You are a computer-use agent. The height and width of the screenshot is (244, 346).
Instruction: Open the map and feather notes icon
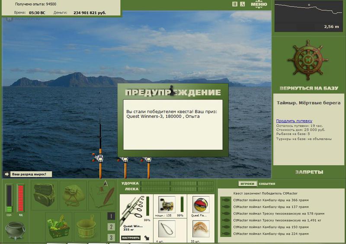[102, 195]
